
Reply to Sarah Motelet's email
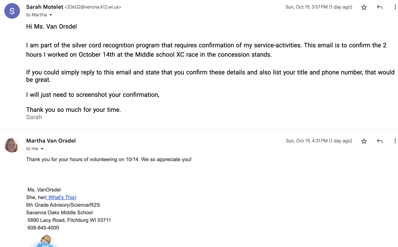380,7
